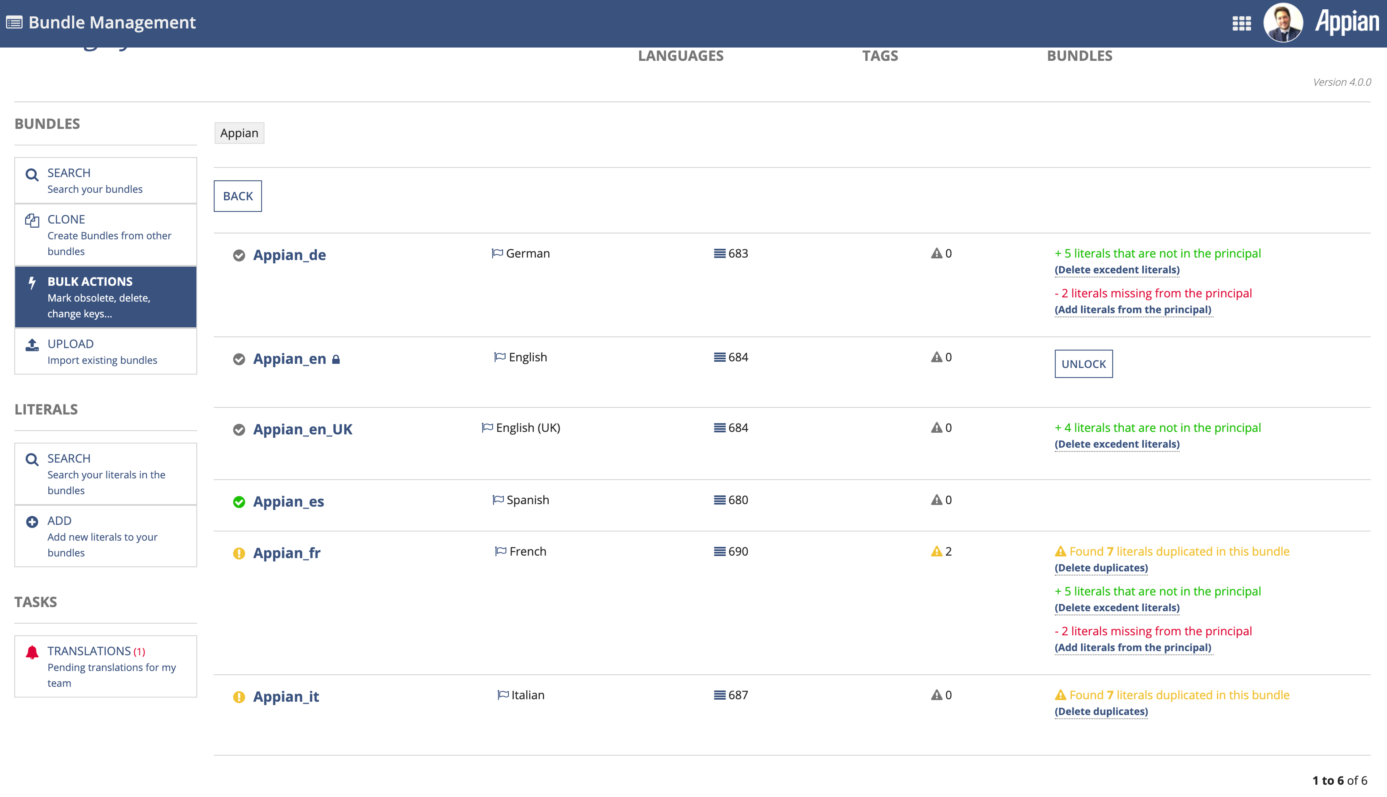Click the Clone copy icon
1387x797 pixels.
[x=32, y=220]
